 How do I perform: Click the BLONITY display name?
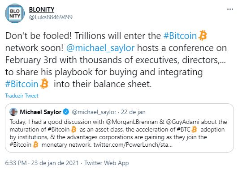click(x=42, y=9)
